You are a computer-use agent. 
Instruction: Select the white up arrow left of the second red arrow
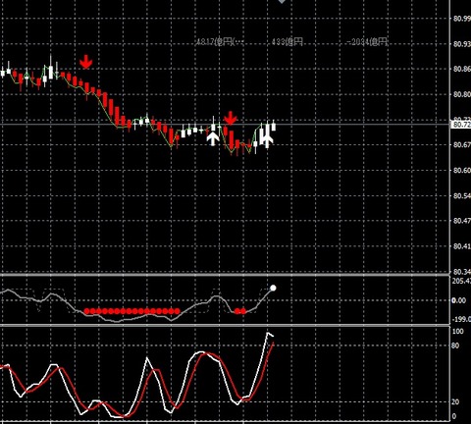click(x=213, y=138)
